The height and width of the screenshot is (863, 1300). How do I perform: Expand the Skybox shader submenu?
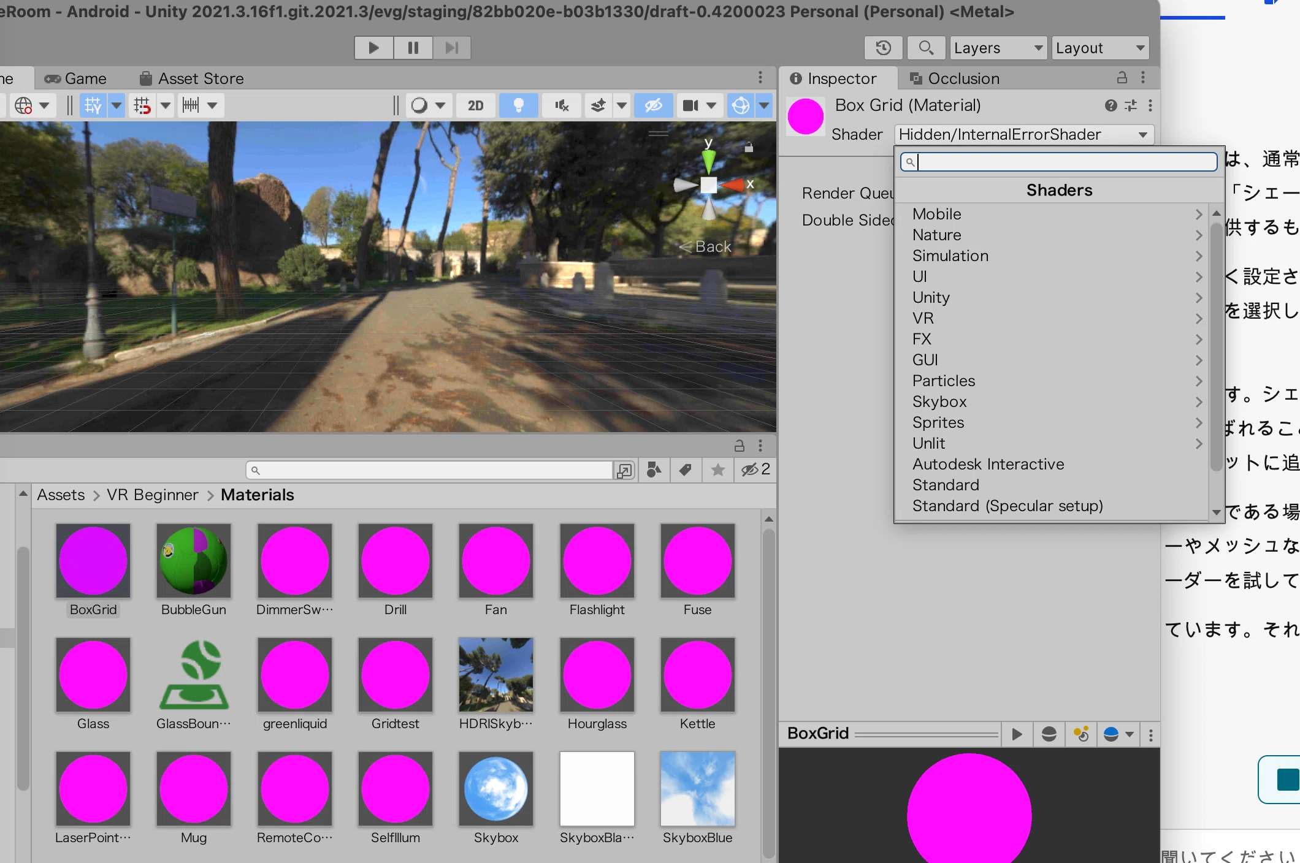coord(1056,401)
